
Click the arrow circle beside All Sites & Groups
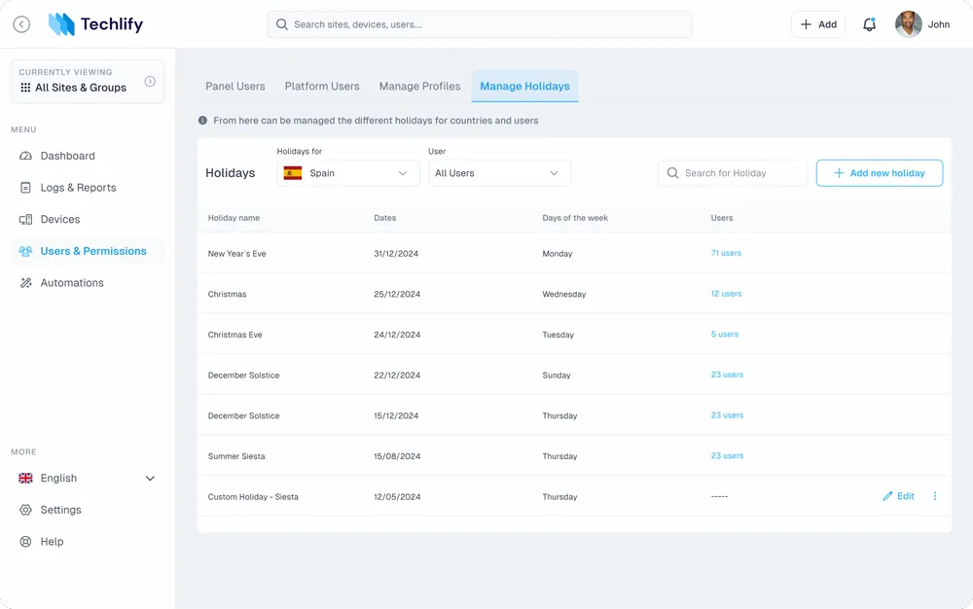150,82
